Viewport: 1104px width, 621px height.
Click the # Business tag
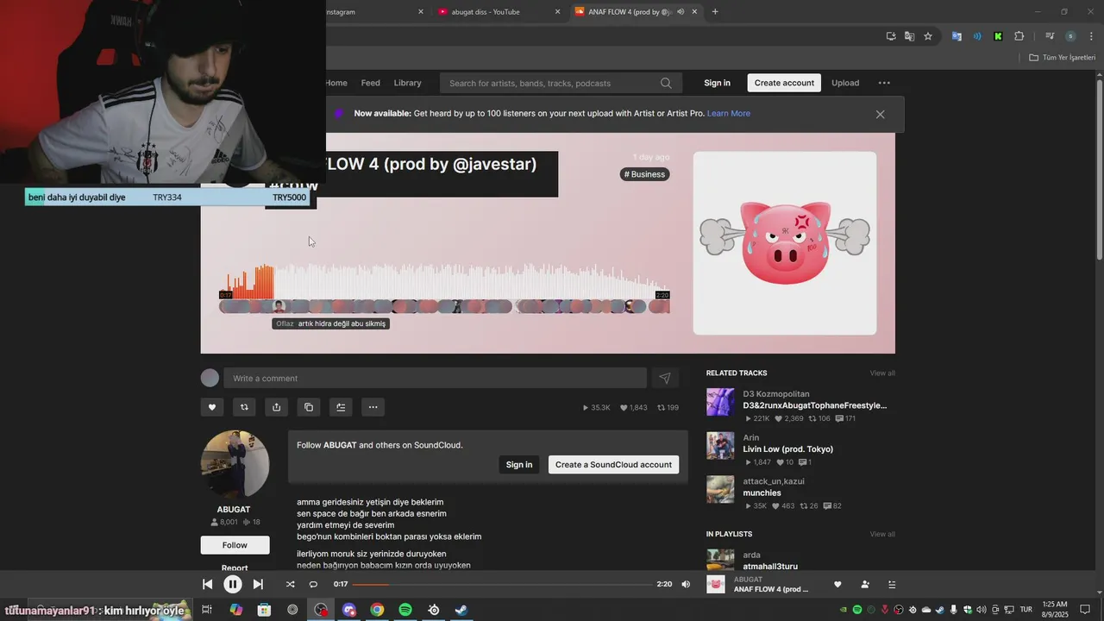point(645,174)
